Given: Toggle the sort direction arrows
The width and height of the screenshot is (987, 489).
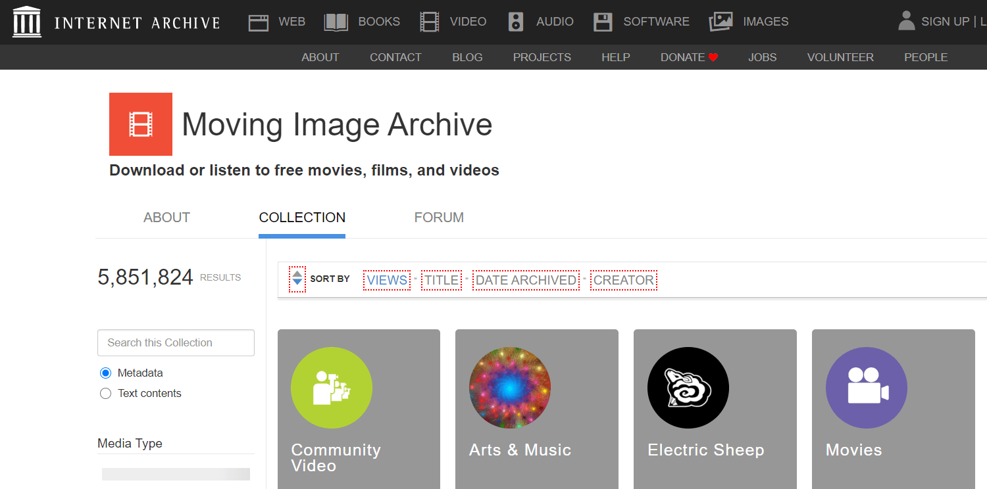Looking at the screenshot, I should tap(297, 279).
